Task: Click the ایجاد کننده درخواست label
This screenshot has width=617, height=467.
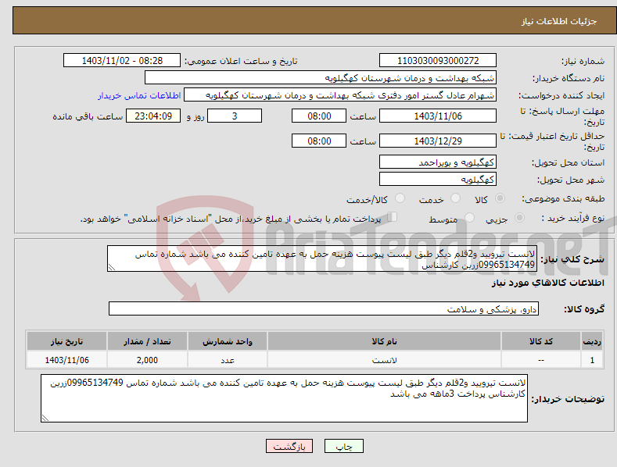Action: click(x=561, y=96)
